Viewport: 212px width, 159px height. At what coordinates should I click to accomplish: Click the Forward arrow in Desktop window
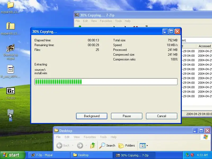[x=80, y=145]
